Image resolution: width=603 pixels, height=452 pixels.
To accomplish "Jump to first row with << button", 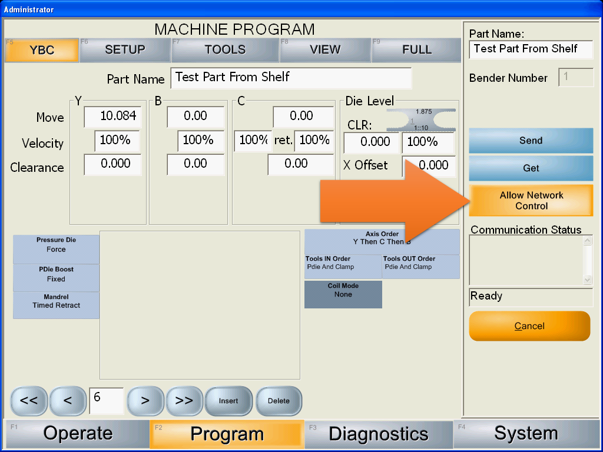I will pyautogui.click(x=29, y=401).
